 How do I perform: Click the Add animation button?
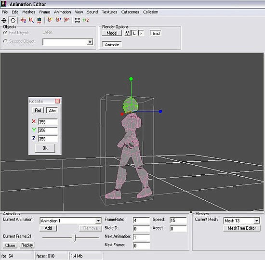coord(48,228)
